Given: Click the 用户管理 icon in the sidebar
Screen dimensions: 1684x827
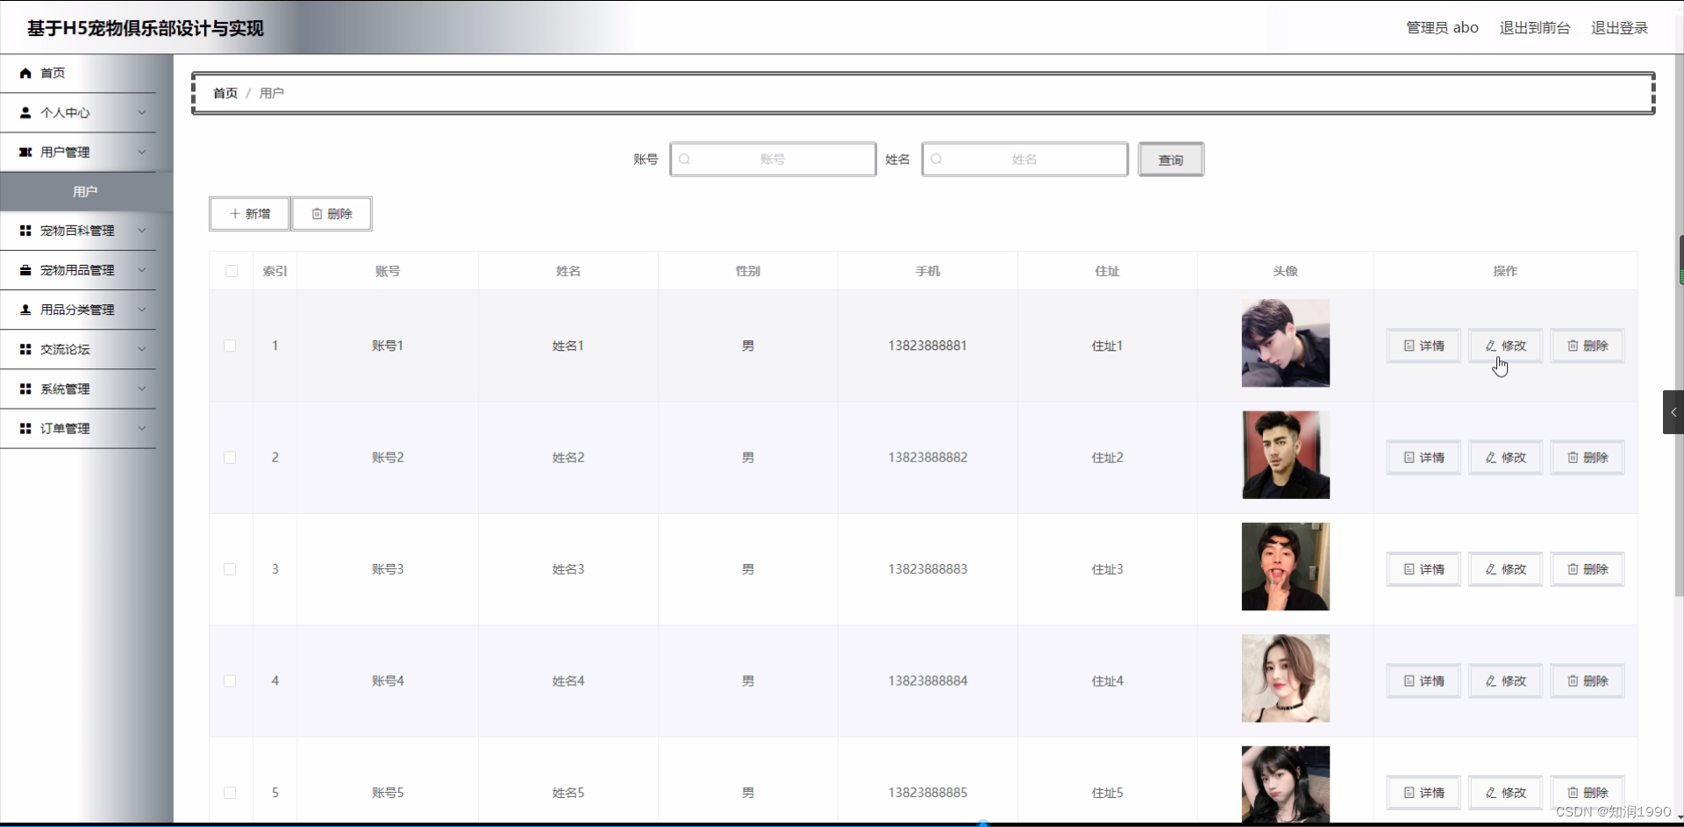Looking at the screenshot, I should [25, 152].
